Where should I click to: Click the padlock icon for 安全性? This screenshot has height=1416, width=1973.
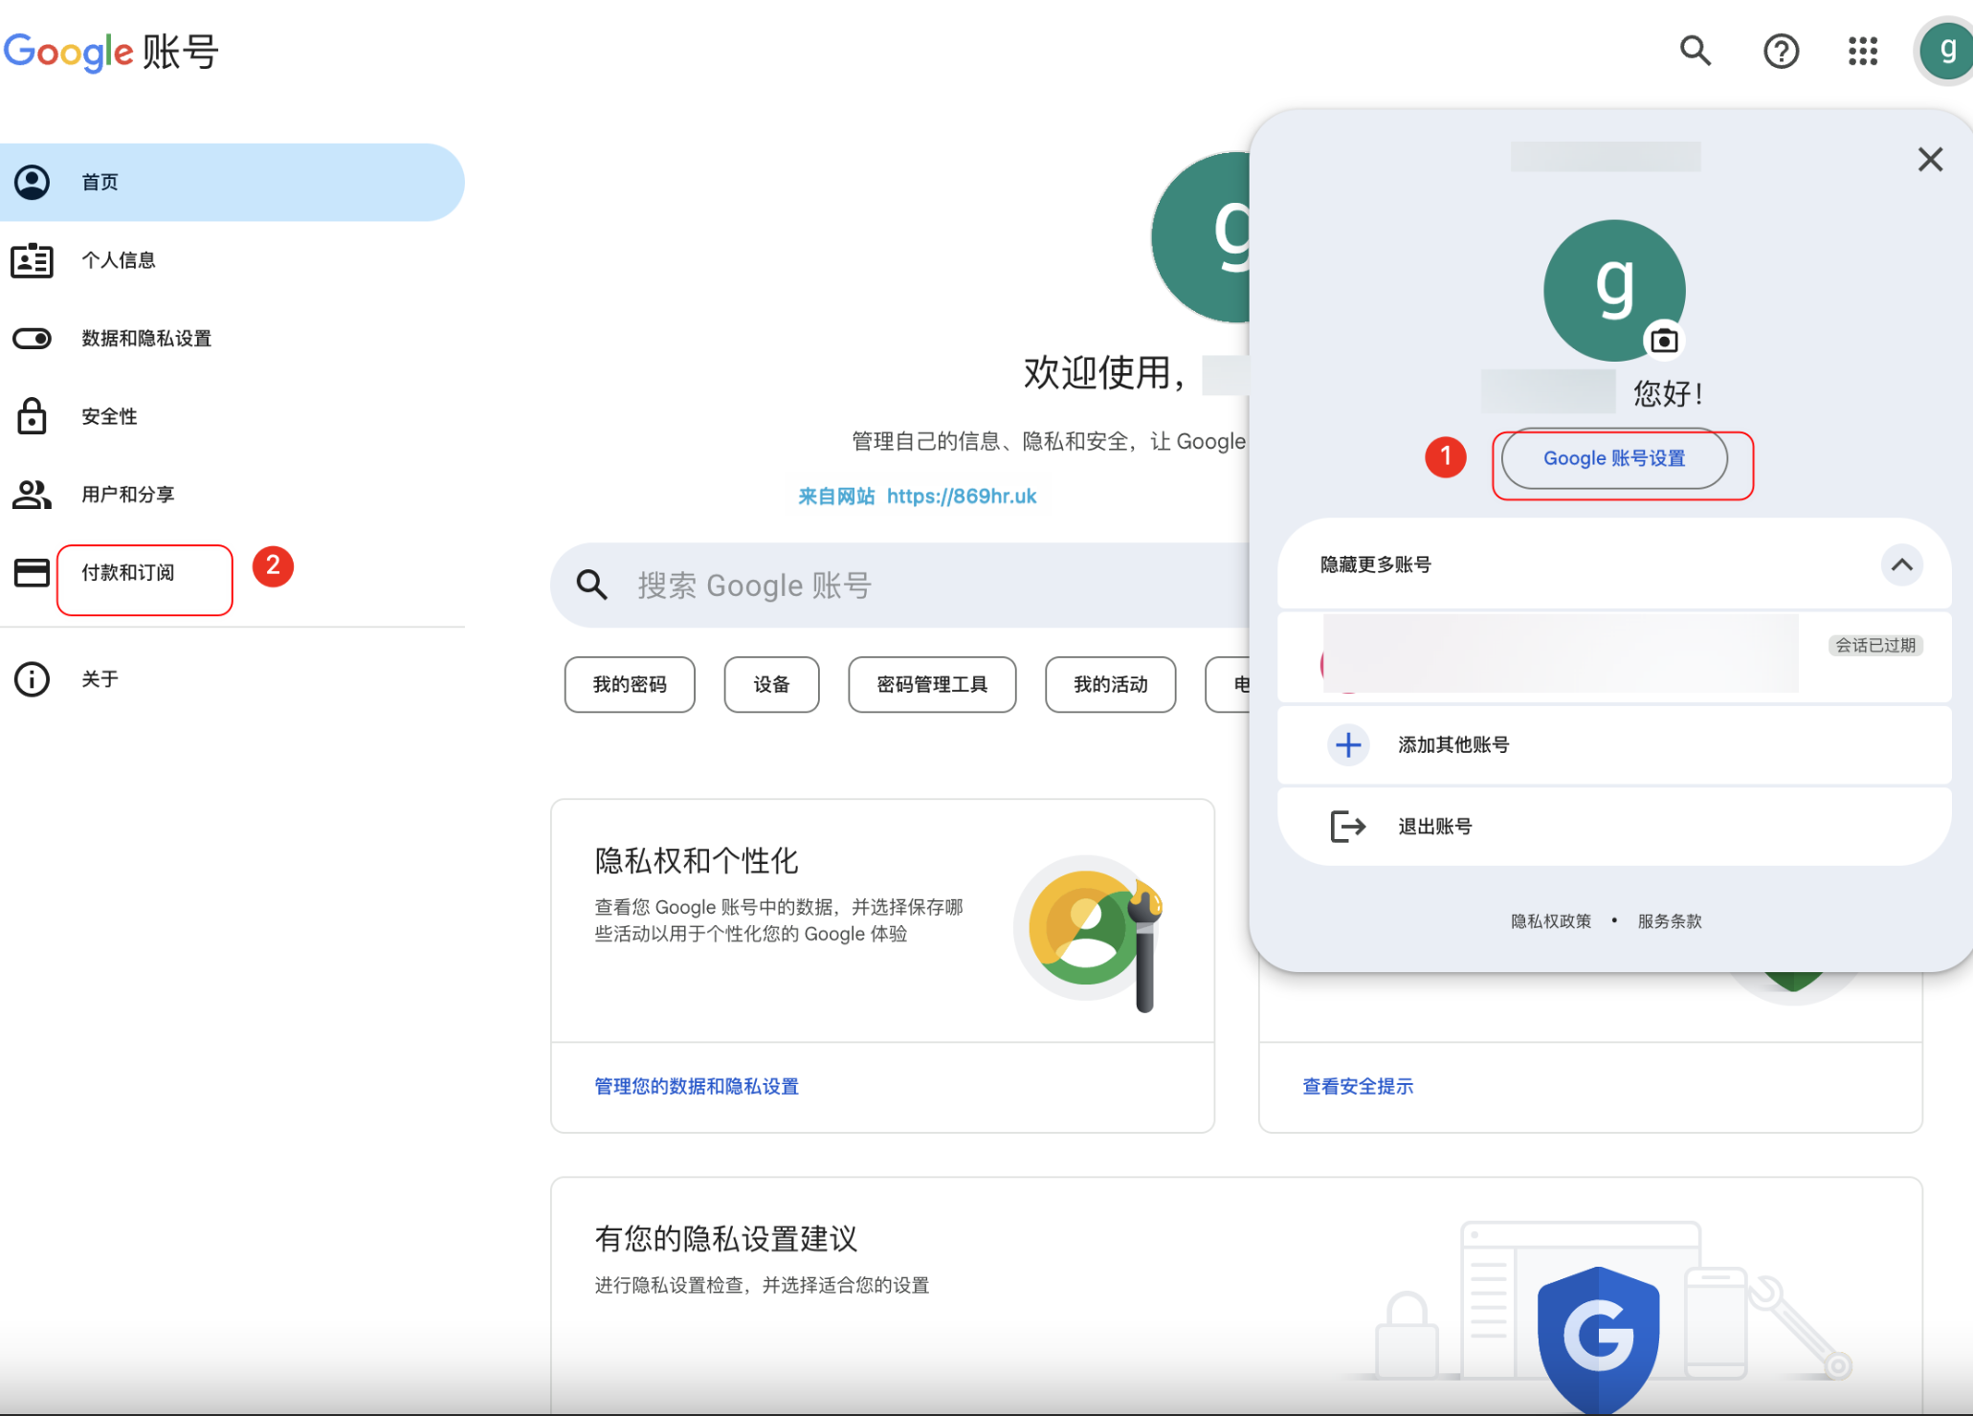[x=32, y=416]
